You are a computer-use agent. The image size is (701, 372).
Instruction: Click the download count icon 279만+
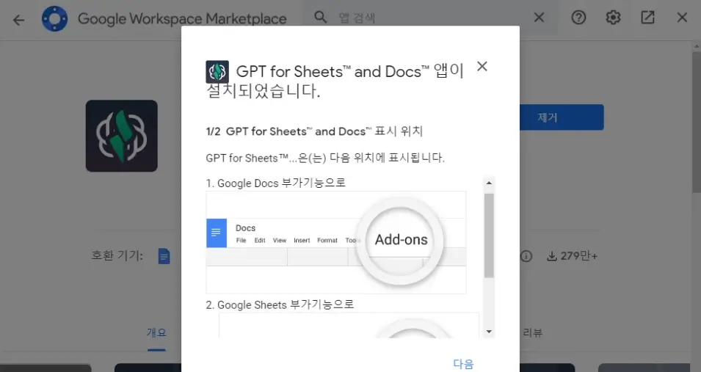pyautogui.click(x=552, y=256)
